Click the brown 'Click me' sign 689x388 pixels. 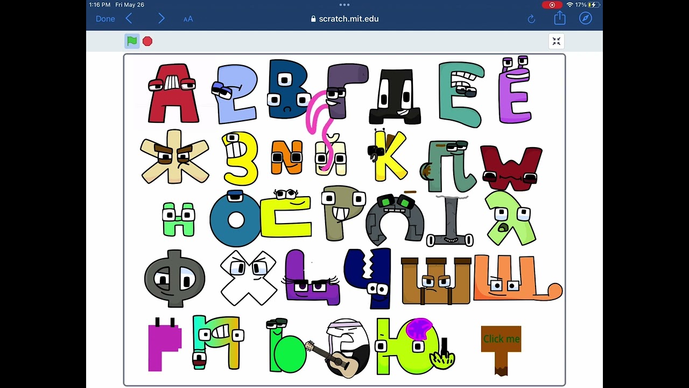pyautogui.click(x=501, y=350)
